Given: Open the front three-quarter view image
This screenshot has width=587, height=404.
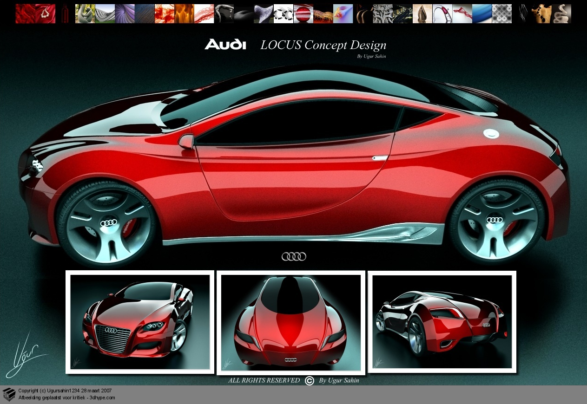Looking at the screenshot, I should click(x=140, y=322).
